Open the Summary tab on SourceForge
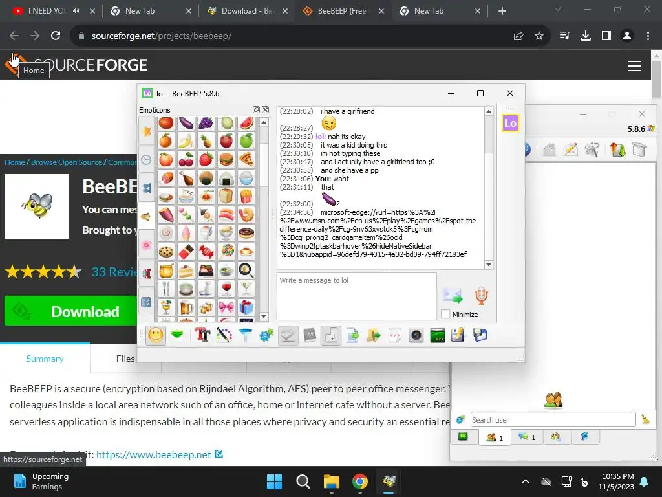The height and width of the screenshot is (497, 662). [45, 359]
